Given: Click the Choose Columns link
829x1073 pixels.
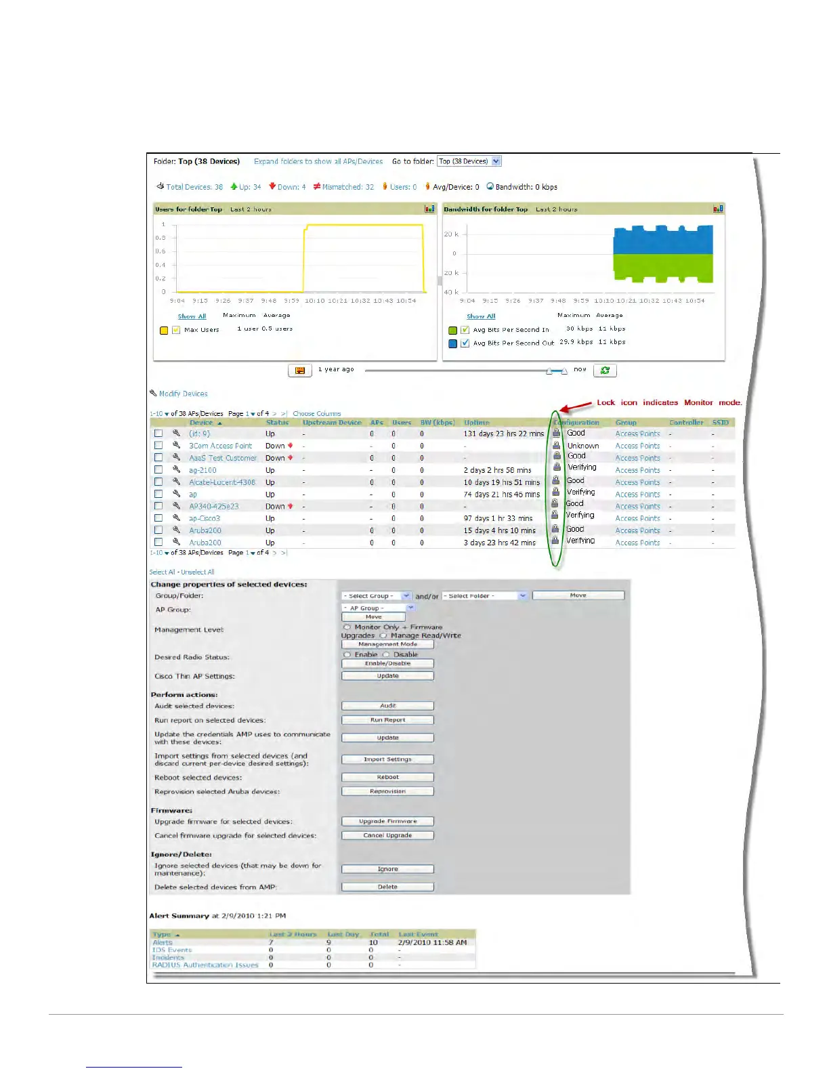Looking at the screenshot, I should tap(317, 413).
